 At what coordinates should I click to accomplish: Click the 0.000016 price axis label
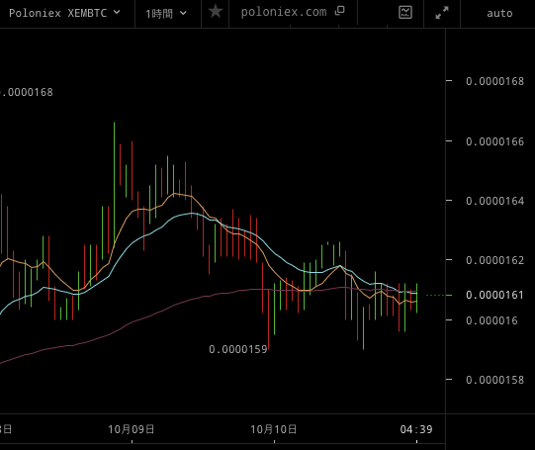click(x=491, y=320)
